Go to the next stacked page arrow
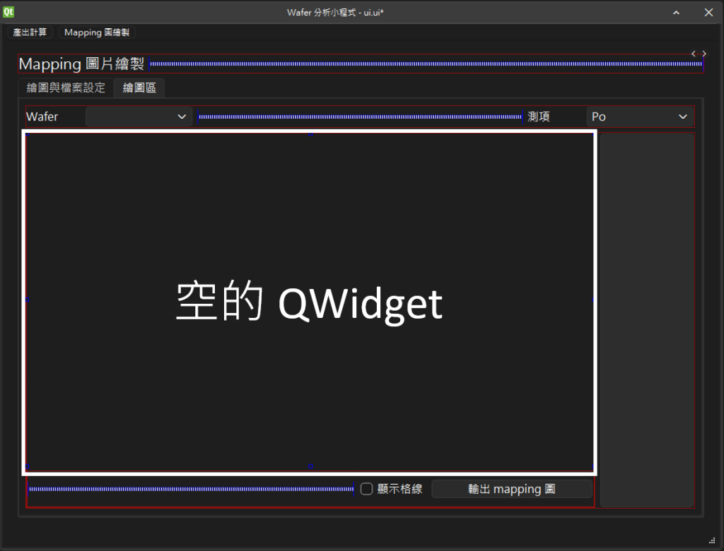This screenshot has height=551, width=724. pos(704,54)
